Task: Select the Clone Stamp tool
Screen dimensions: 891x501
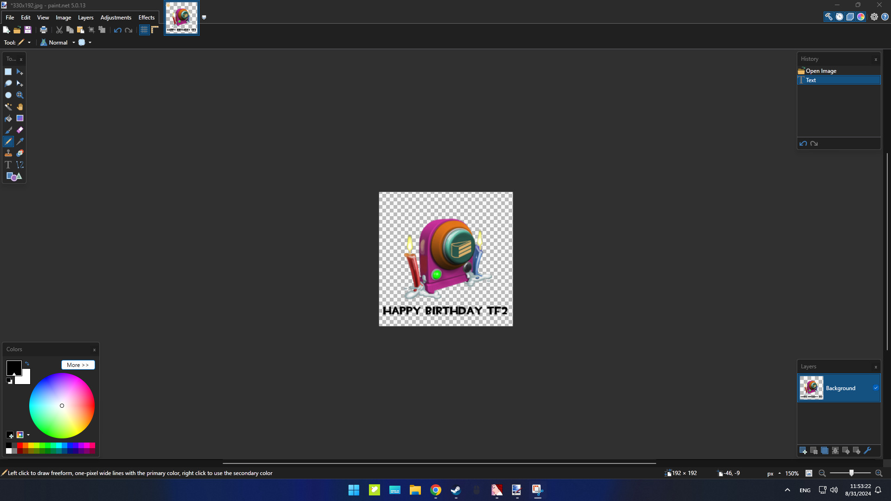Action: click(8, 153)
